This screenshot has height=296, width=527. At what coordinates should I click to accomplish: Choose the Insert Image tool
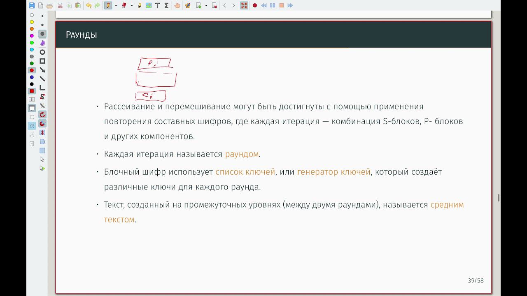(x=149, y=6)
